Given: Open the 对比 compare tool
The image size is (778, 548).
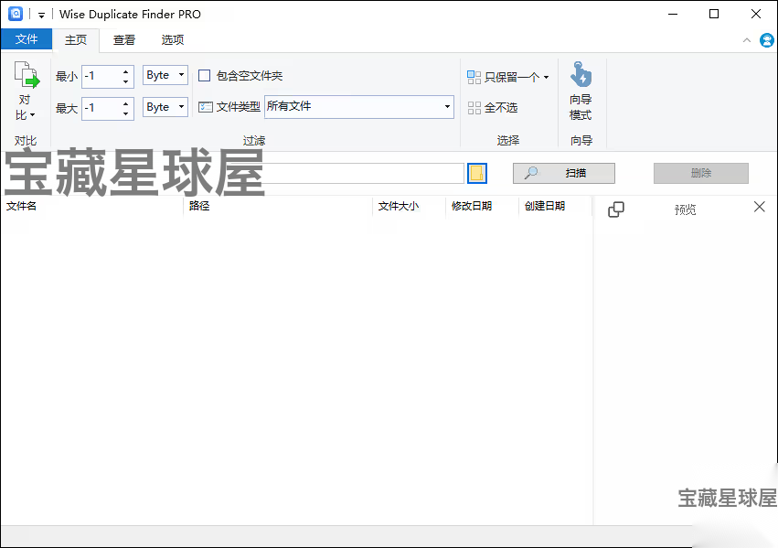Looking at the screenshot, I should tap(26, 91).
